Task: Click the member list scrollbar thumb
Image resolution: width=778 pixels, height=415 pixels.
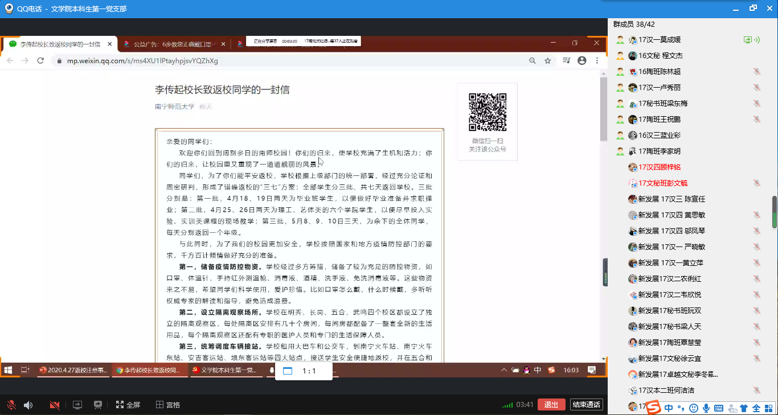Action: point(774,212)
